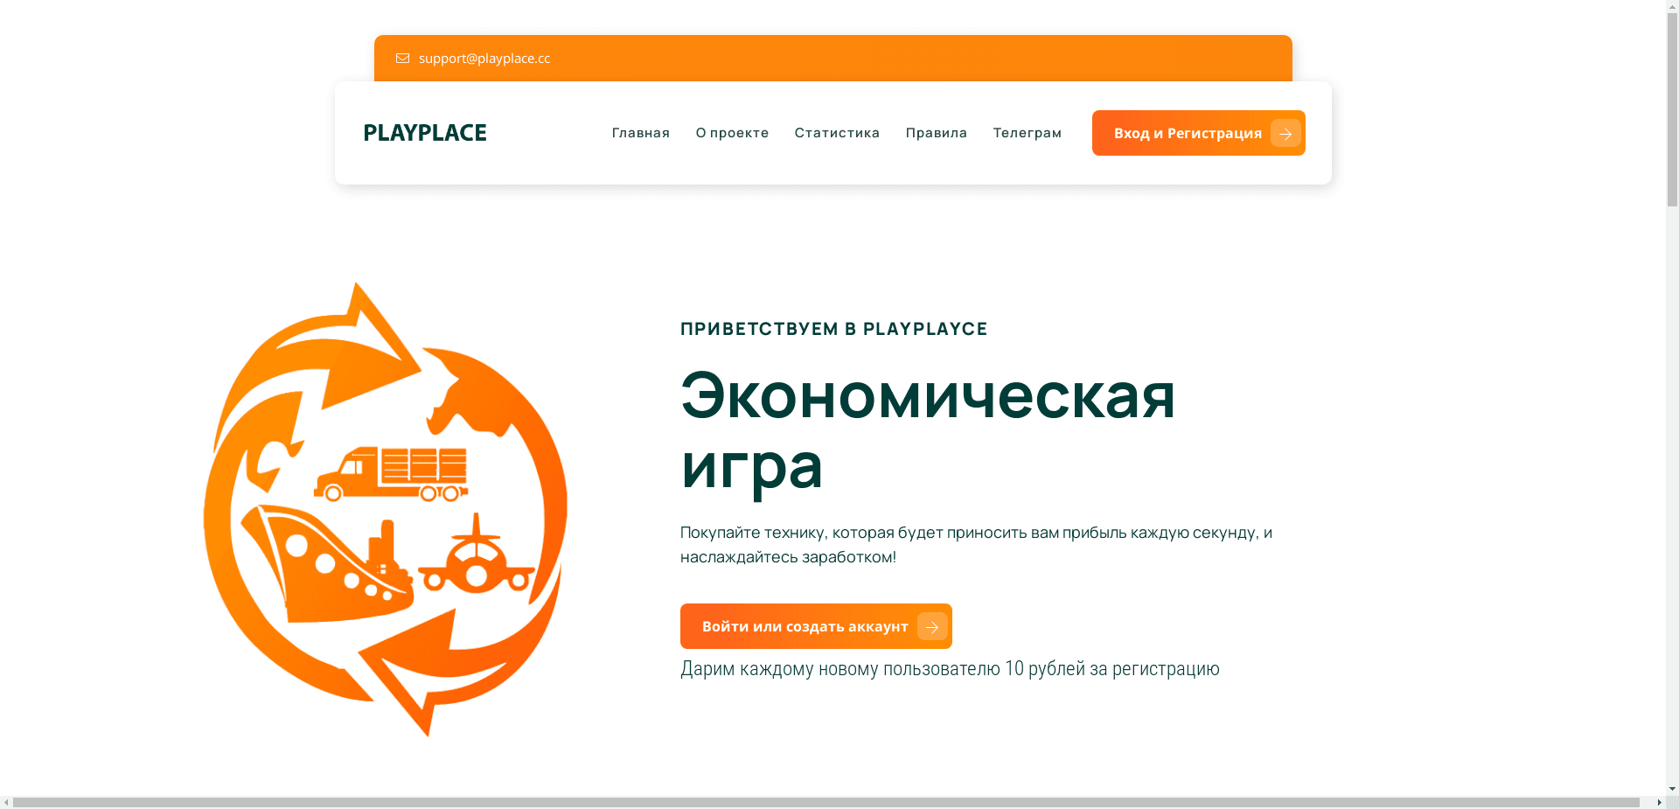
Task: Click the PLAYPLACE wordmark logo
Action: coord(424,132)
